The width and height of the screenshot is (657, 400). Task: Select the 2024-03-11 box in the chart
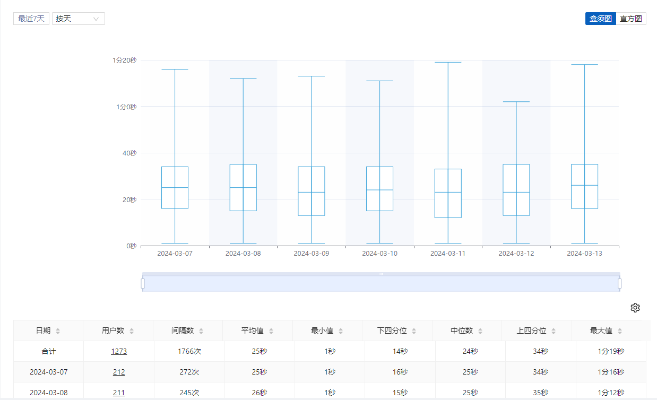(x=448, y=193)
